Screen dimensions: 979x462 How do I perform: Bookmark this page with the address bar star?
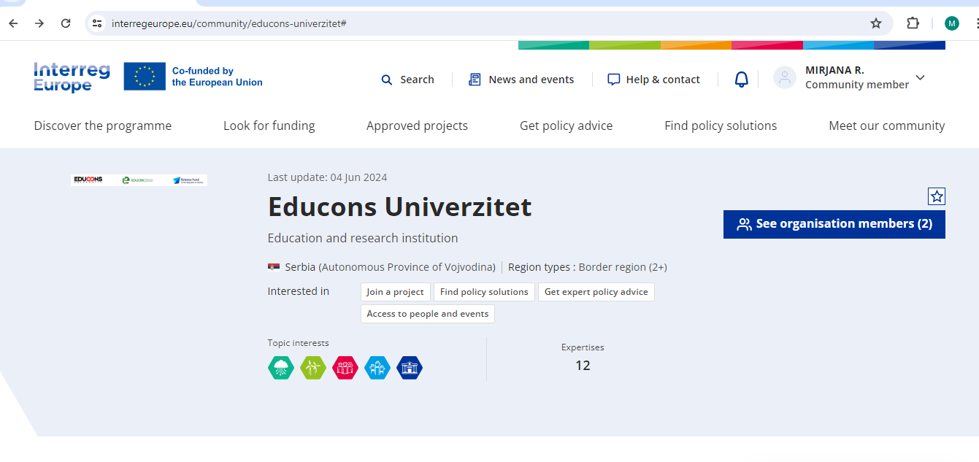(x=876, y=23)
